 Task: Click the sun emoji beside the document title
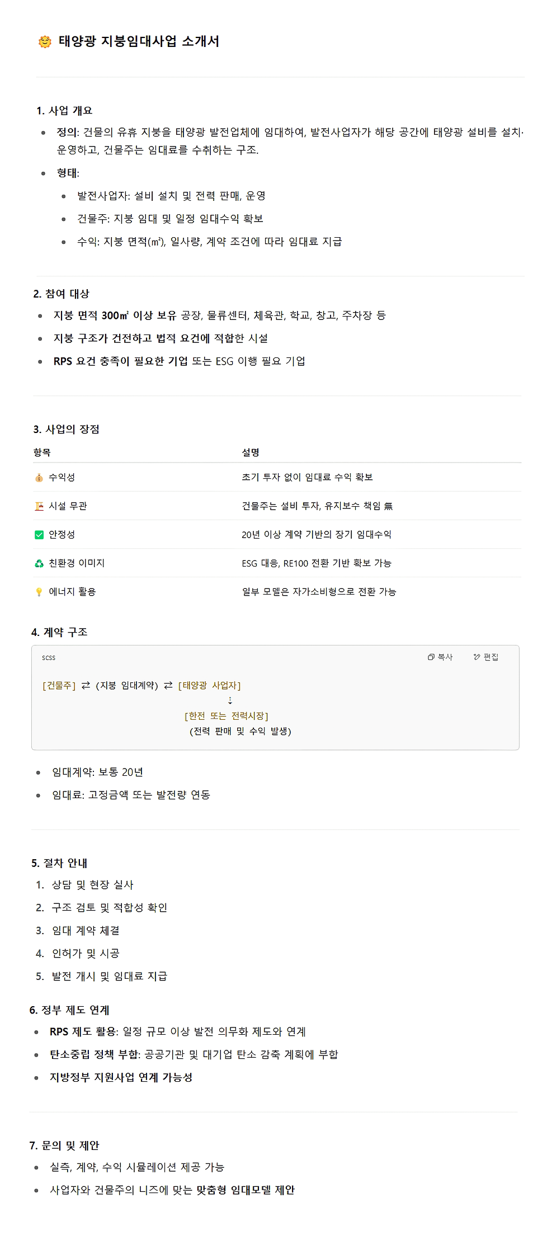(x=45, y=42)
